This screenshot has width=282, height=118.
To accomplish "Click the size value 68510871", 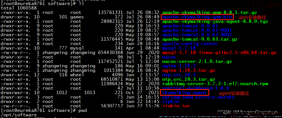I will pyautogui.click(x=112, y=79).
